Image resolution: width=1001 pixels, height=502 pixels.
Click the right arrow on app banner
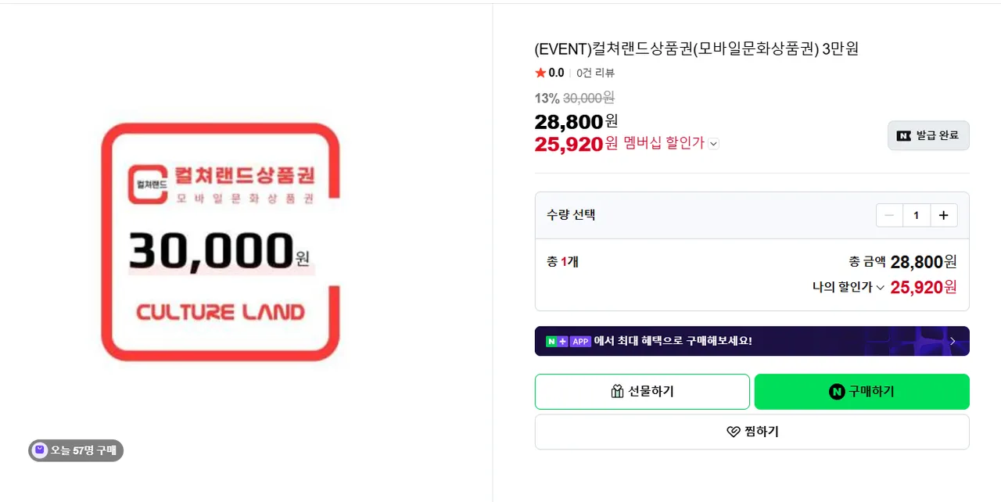(x=953, y=341)
